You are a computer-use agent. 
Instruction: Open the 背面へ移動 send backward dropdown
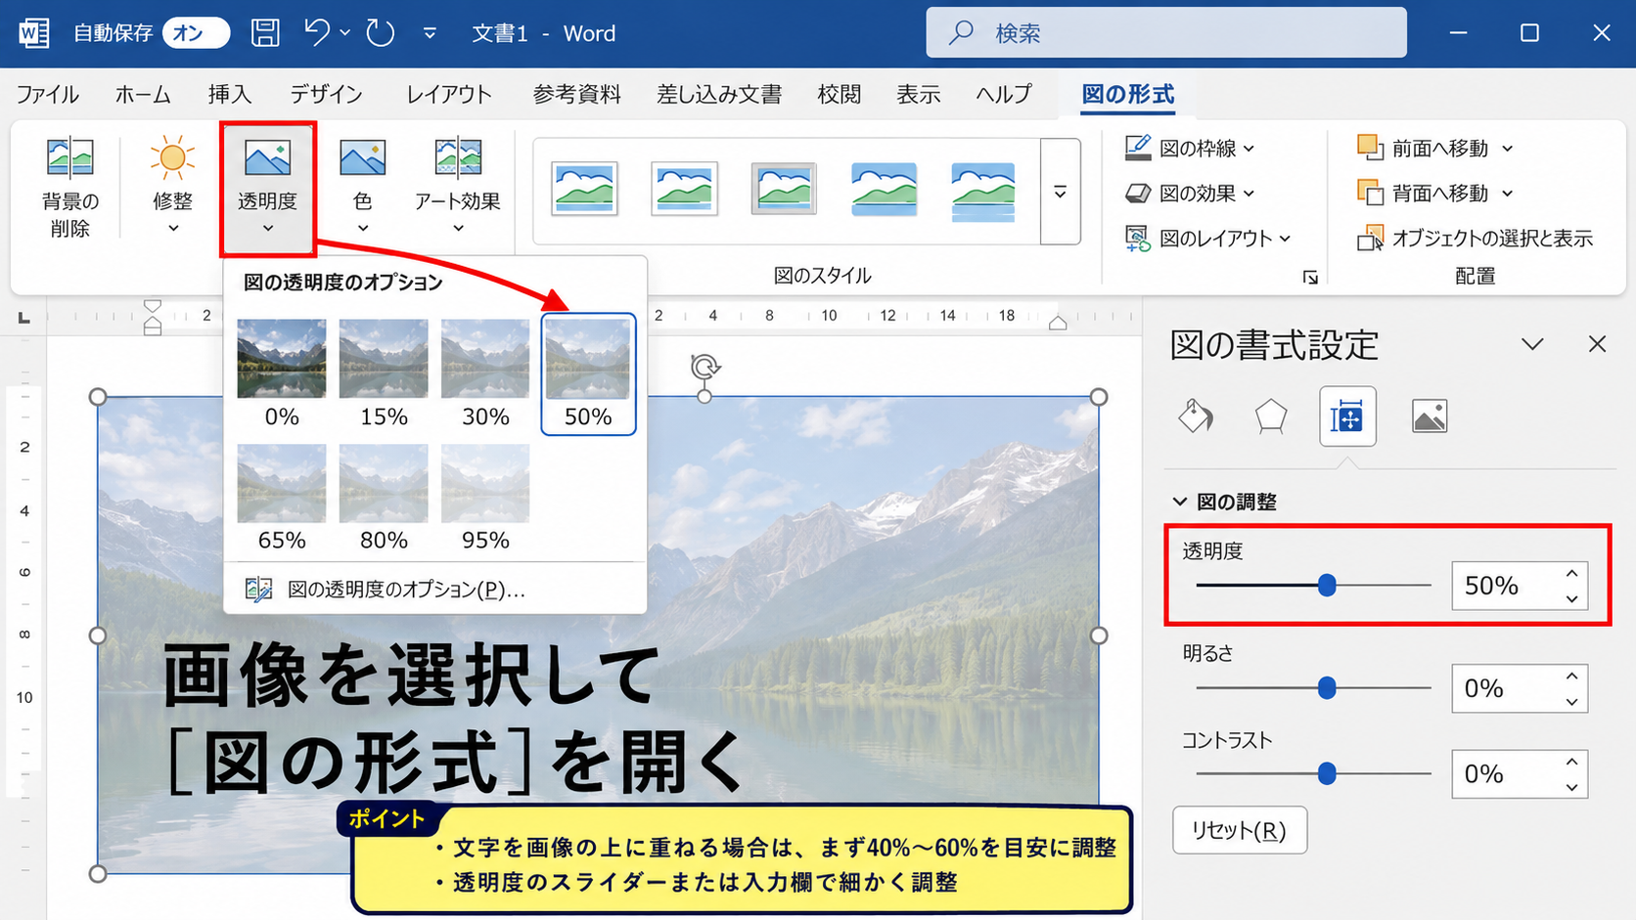click(1508, 194)
